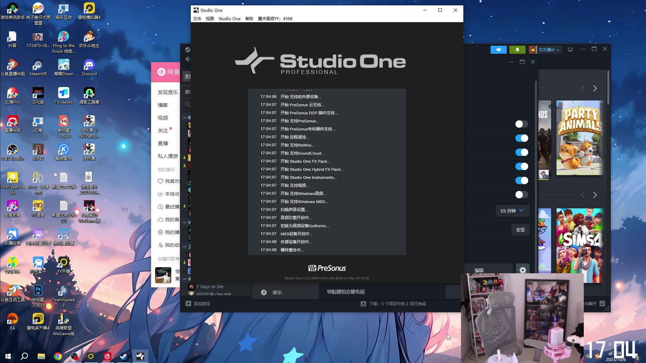The height and width of the screenshot is (363, 646).
Task: Turn off the third switch in Steam panel
Action: [x=522, y=152]
